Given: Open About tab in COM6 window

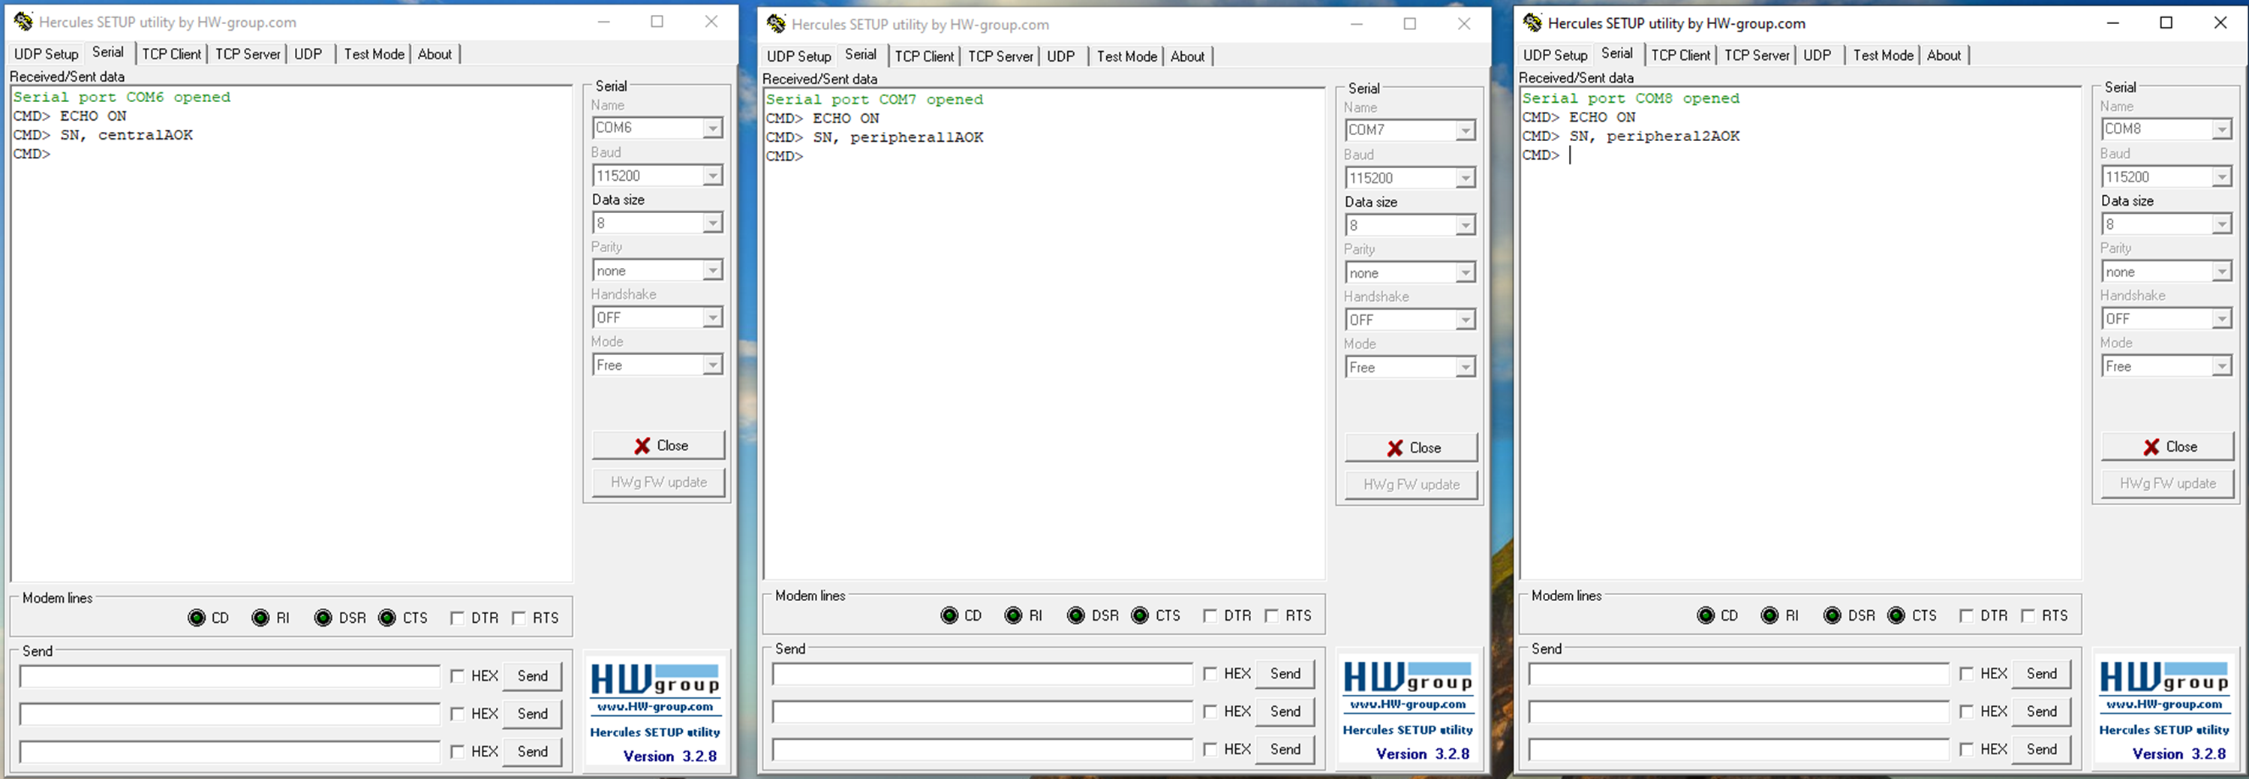Looking at the screenshot, I should coord(434,54).
